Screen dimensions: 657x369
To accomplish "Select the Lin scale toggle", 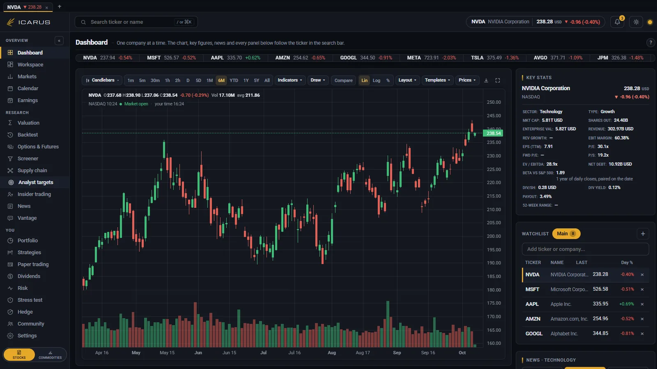I will 364,80.
